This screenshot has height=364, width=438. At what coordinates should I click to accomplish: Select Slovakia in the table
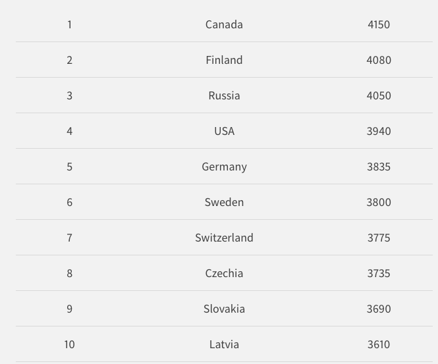[x=224, y=309]
